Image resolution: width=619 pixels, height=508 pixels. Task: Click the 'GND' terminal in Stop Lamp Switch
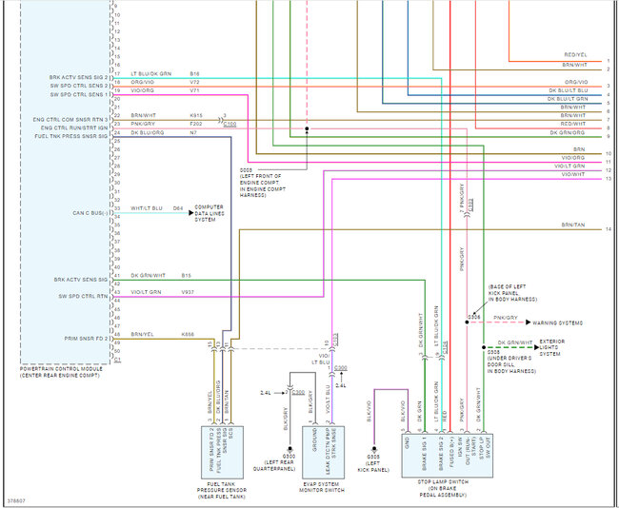(407, 443)
